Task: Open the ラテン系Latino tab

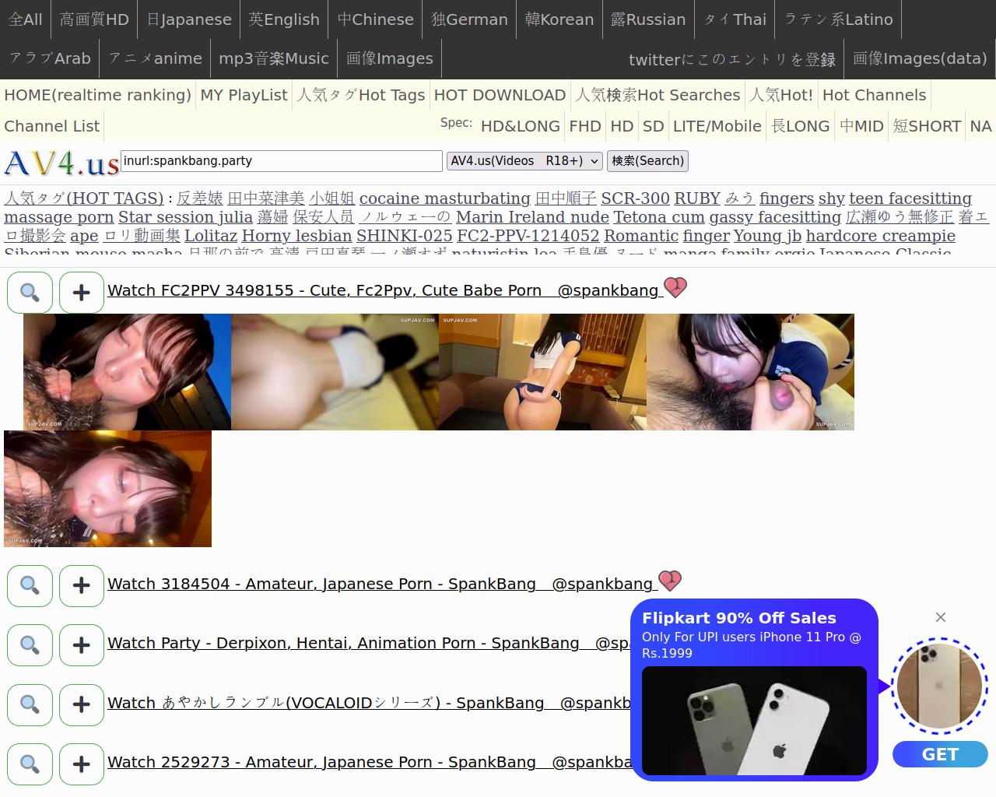Action: tap(838, 19)
